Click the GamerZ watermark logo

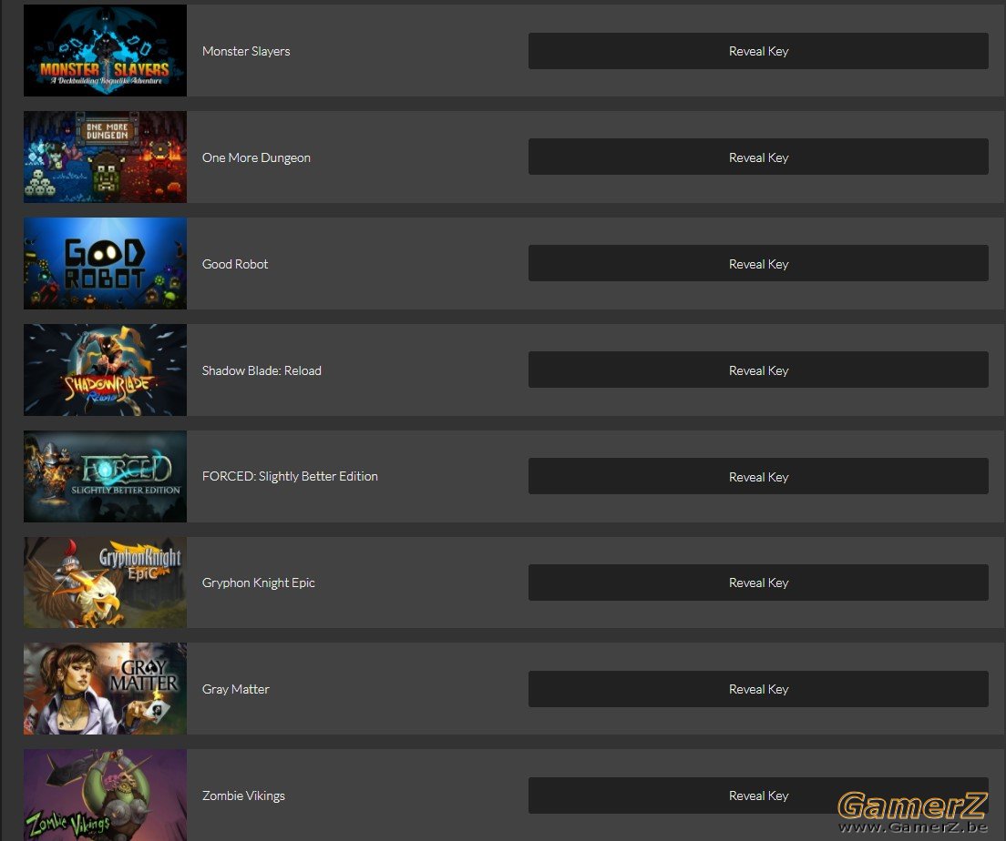[912, 812]
